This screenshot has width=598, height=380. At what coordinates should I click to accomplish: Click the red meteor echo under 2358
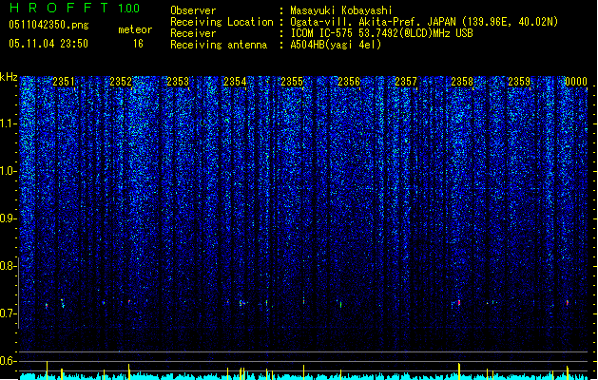(459, 303)
